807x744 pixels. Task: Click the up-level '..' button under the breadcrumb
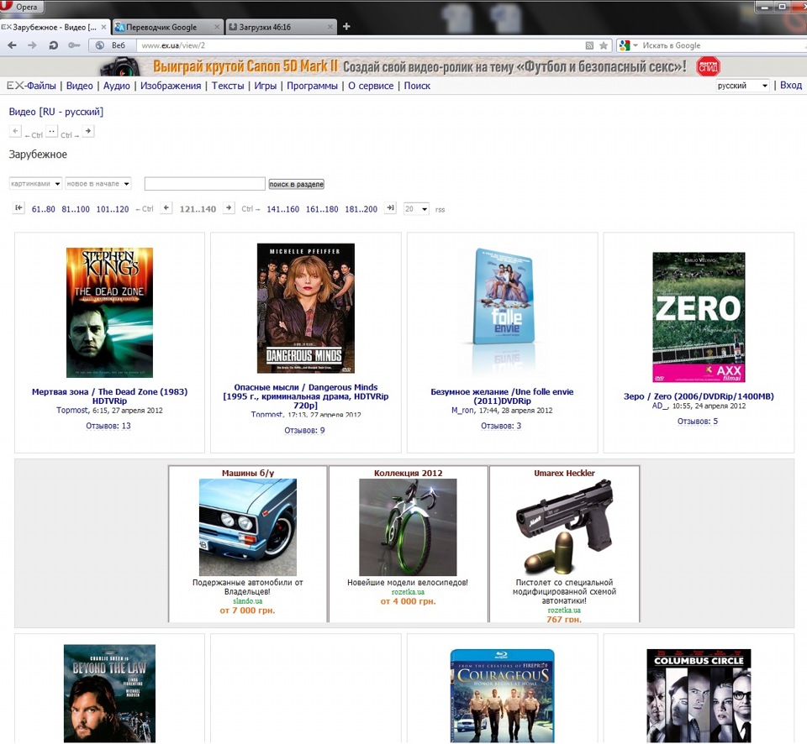click(x=51, y=131)
